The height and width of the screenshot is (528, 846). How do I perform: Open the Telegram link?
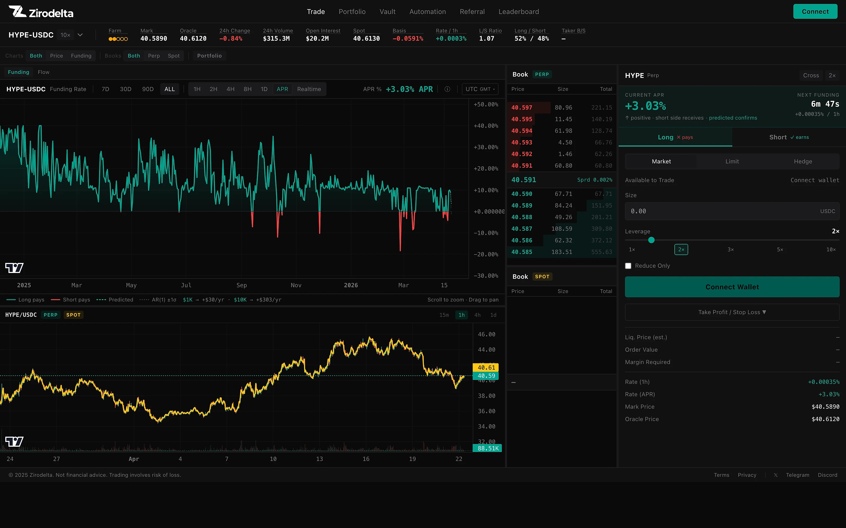coord(797,475)
